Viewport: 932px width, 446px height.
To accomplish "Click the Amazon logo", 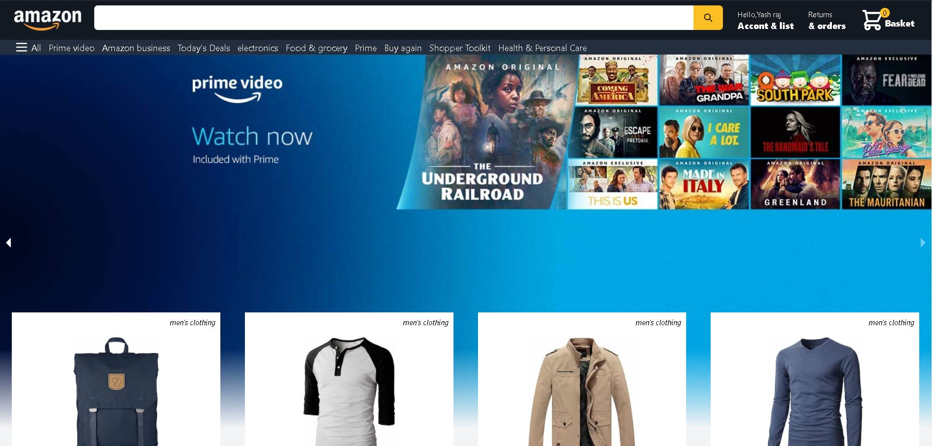I will 48,20.
